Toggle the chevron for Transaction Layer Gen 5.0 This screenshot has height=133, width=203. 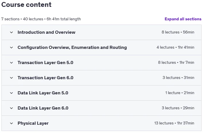click(11, 63)
